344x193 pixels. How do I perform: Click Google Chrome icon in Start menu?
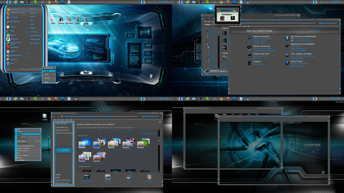click(x=8, y=9)
